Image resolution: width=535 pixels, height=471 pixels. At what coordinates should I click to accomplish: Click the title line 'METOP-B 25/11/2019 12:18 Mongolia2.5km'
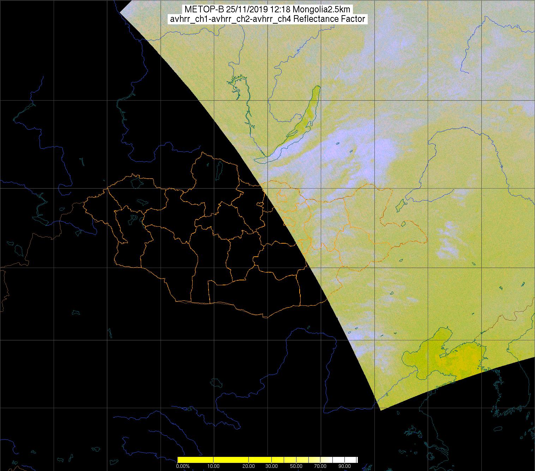267,9
